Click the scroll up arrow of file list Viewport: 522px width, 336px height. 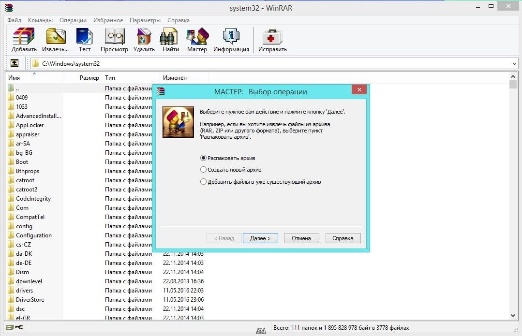point(513,76)
